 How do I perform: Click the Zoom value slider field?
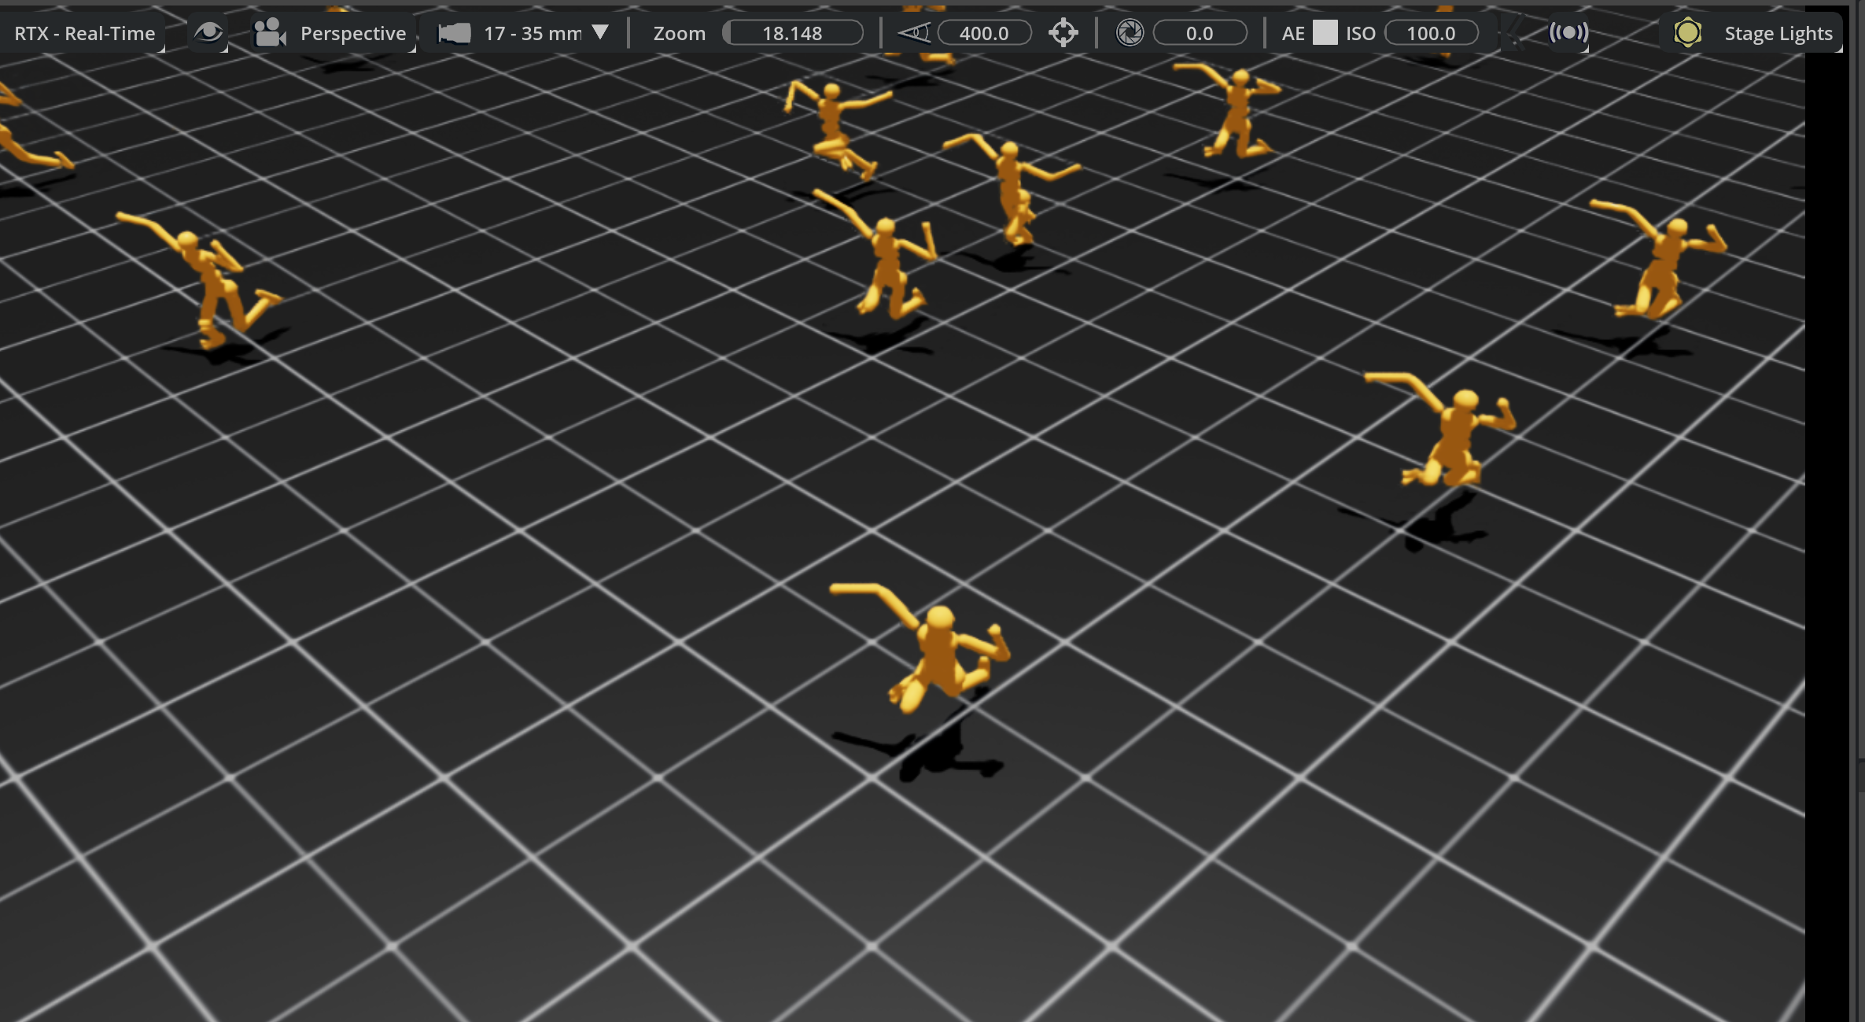coord(792,33)
